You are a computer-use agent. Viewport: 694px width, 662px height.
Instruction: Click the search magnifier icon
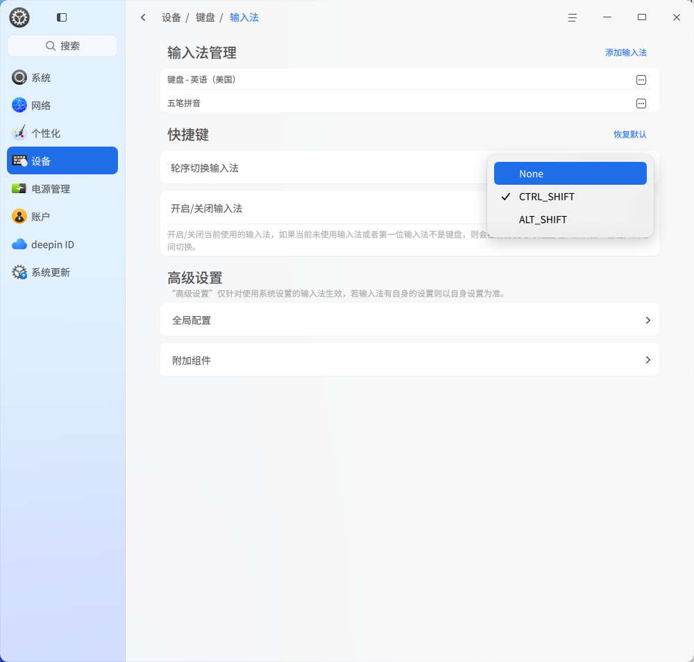click(x=51, y=46)
